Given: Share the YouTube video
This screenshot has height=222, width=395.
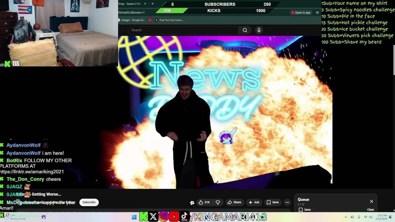Looking at the screenshot, I should (x=234, y=202).
